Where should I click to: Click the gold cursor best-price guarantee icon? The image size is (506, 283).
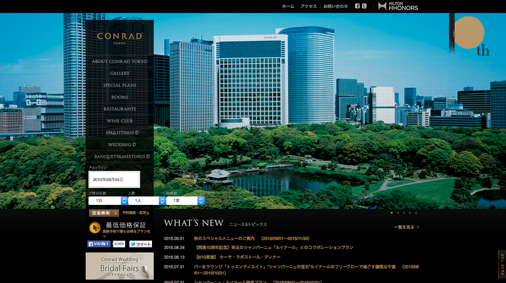pyautogui.click(x=95, y=228)
